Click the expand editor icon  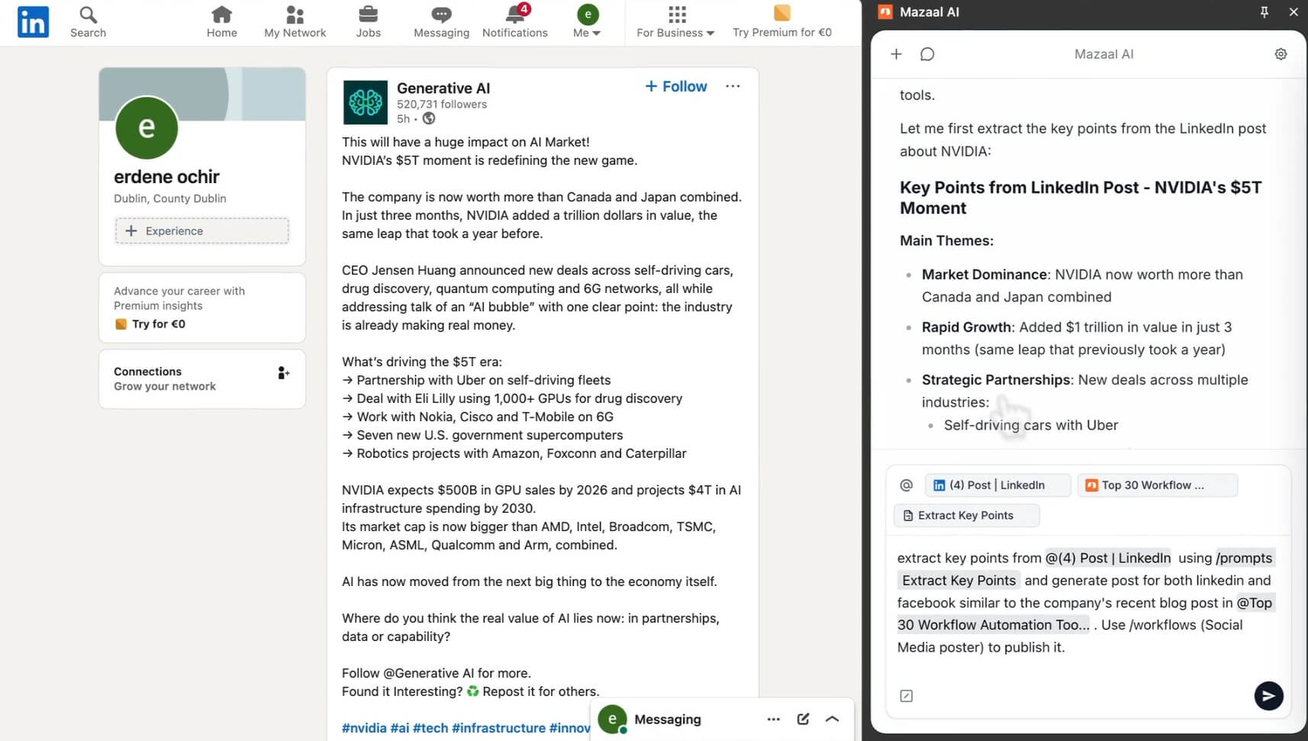pos(906,696)
